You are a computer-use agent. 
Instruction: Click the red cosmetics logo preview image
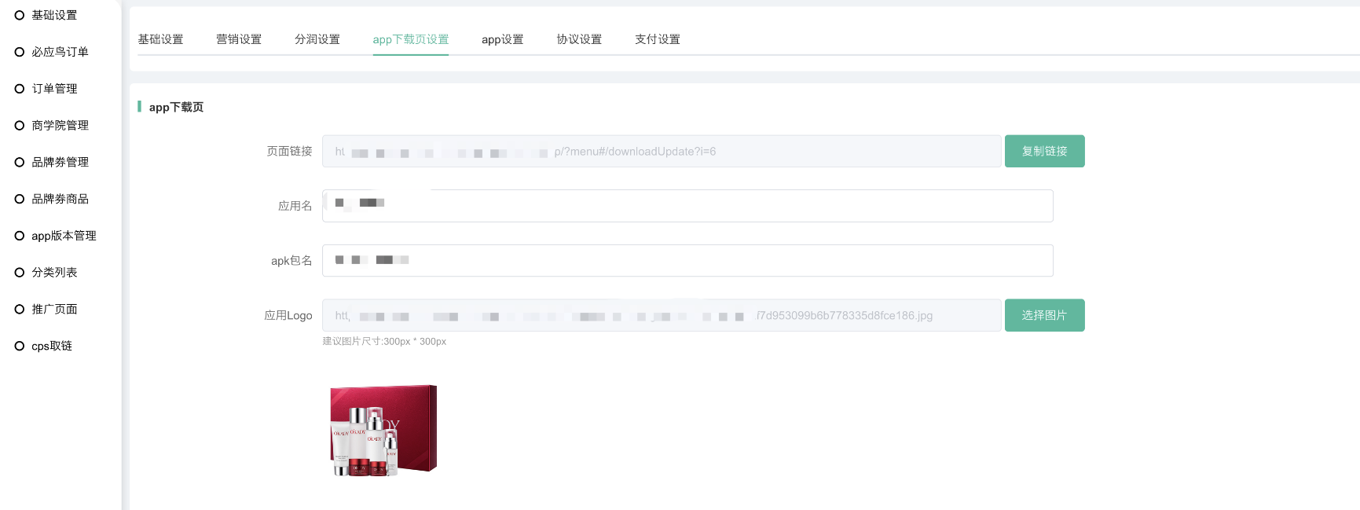383,430
